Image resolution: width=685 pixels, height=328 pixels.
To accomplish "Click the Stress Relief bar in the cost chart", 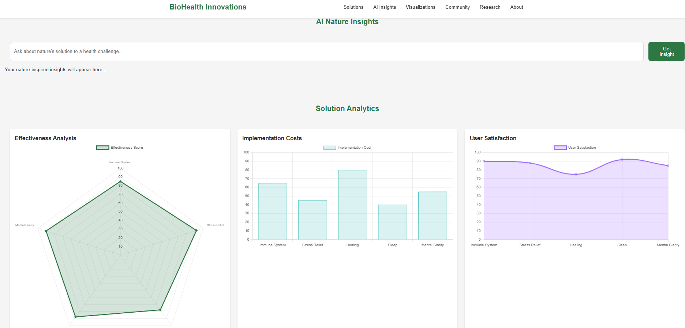I will click(x=312, y=220).
